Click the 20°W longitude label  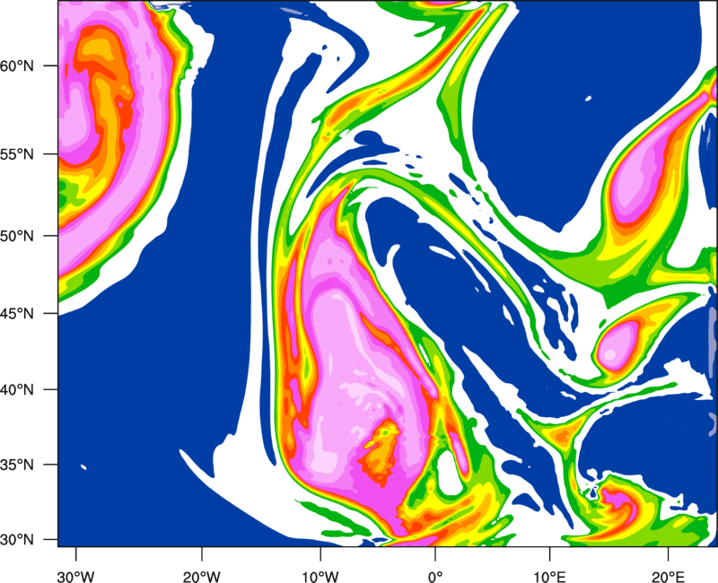pyautogui.click(x=202, y=576)
